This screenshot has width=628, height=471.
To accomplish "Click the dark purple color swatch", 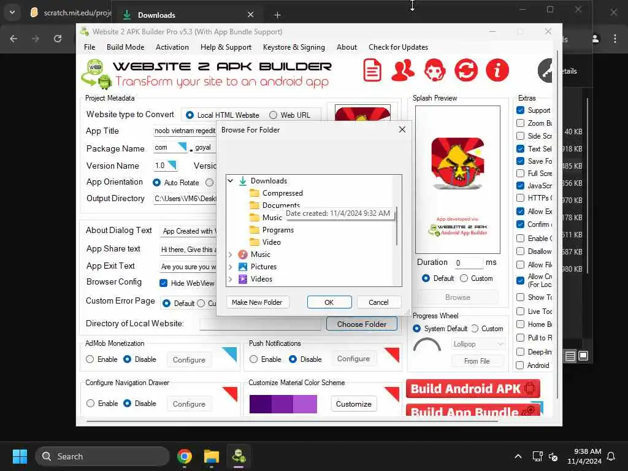I will [x=260, y=404].
